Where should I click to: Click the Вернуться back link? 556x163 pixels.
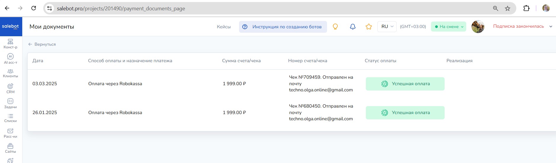pyautogui.click(x=42, y=44)
